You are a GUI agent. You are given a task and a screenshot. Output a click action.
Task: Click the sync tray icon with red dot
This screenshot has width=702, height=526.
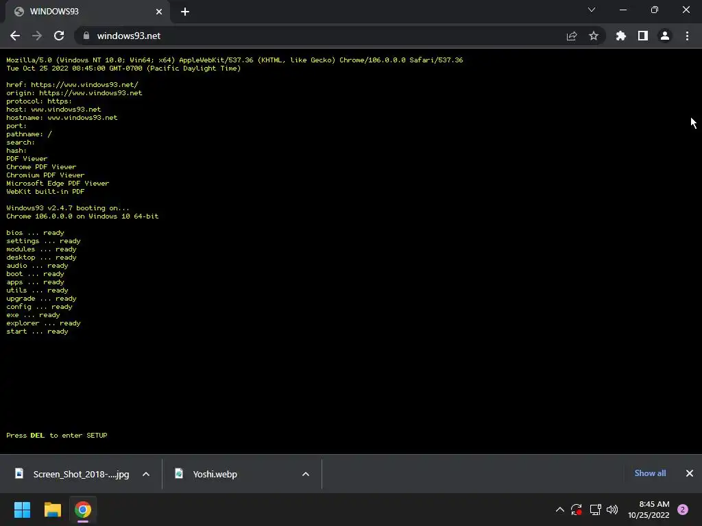tap(576, 510)
